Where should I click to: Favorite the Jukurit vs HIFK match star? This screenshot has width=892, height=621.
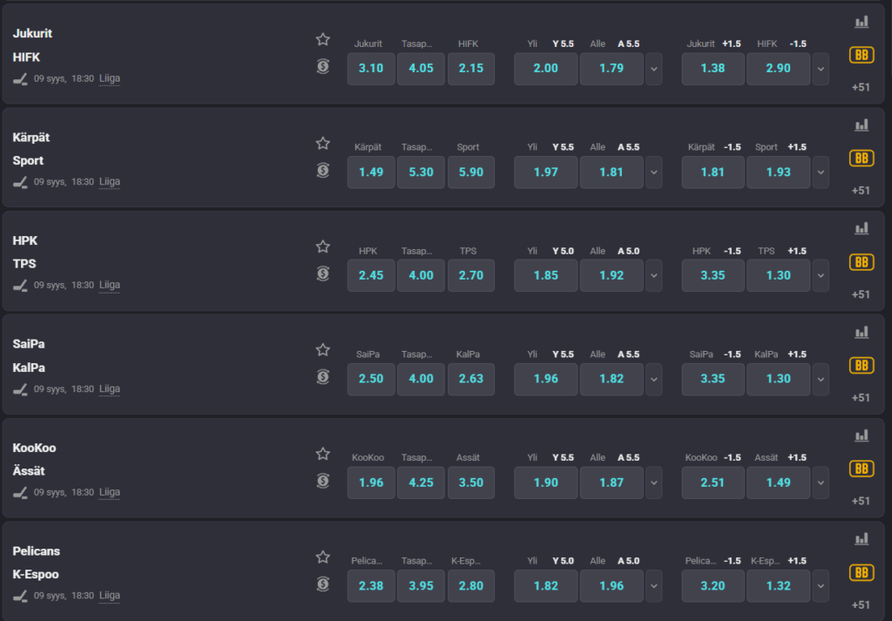323,39
